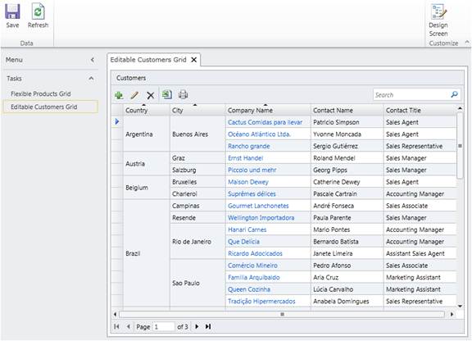This screenshot has height=341, width=472.
Task: Export the grid to Excel
Action: pyautogui.click(x=167, y=94)
